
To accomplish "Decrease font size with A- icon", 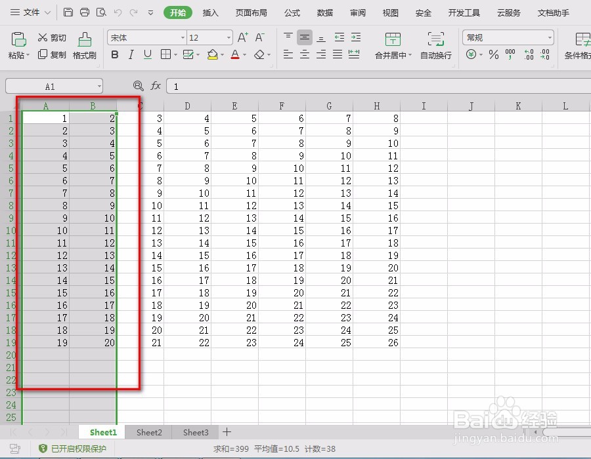I will (x=259, y=37).
